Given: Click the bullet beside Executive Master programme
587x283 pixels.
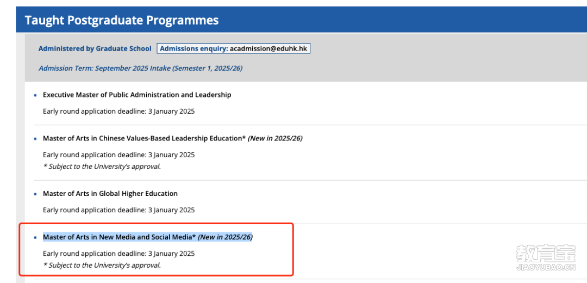Looking at the screenshot, I should click(x=35, y=96).
